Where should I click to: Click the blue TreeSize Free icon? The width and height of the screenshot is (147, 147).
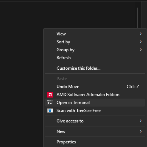(x=50, y=111)
